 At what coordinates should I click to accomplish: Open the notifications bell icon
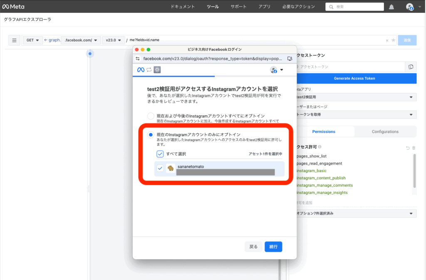pos(391,7)
